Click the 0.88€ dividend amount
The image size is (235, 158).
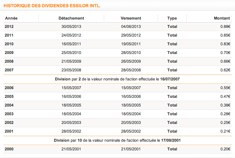pos(225,26)
